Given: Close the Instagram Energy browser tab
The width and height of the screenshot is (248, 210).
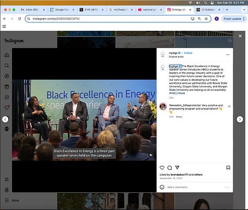Looking at the screenshot, I should click(x=190, y=10).
